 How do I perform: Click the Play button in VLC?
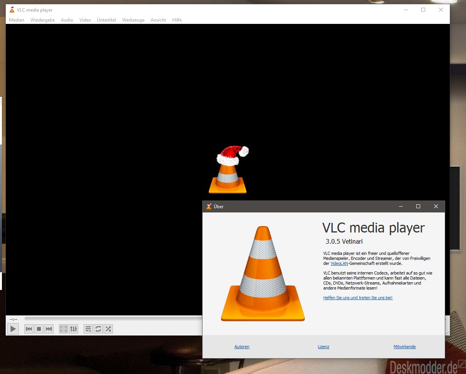click(x=13, y=329)
